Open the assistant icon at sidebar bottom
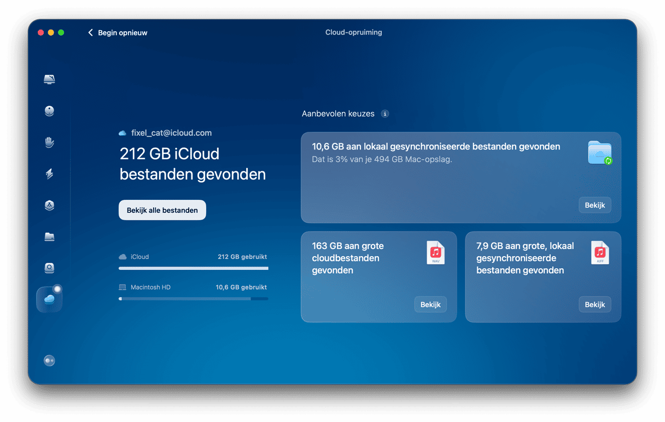This screenshot has height=422, width=665. click(x=49, y=361)
